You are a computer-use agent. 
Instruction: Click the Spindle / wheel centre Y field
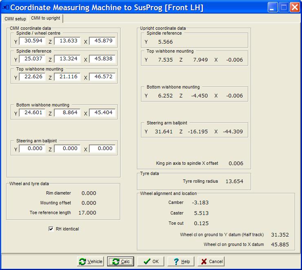[32, 41]
